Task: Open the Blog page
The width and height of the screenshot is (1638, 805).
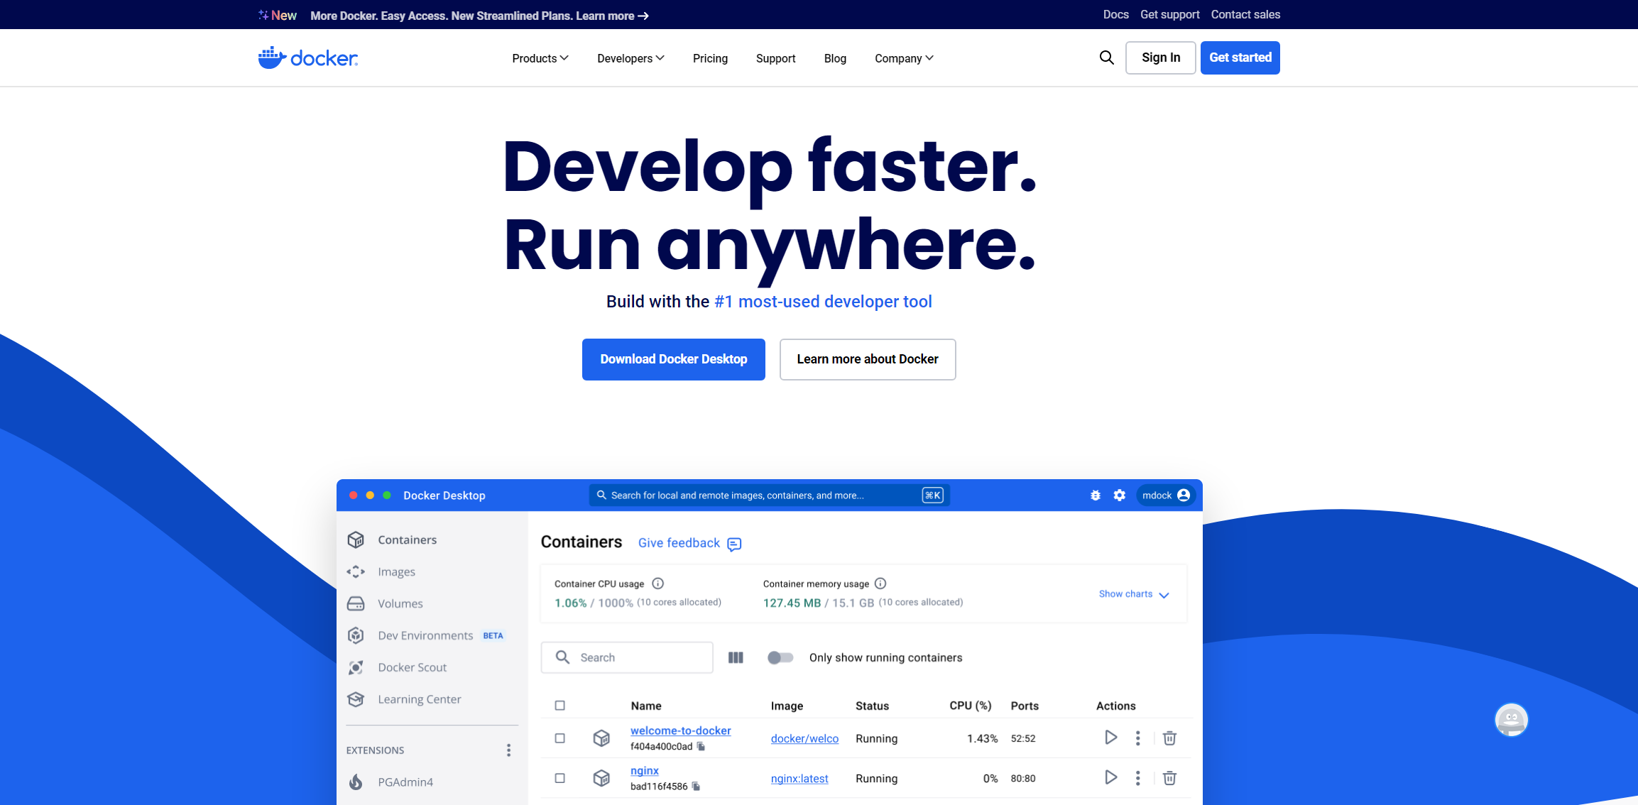Action: (835, 58)
